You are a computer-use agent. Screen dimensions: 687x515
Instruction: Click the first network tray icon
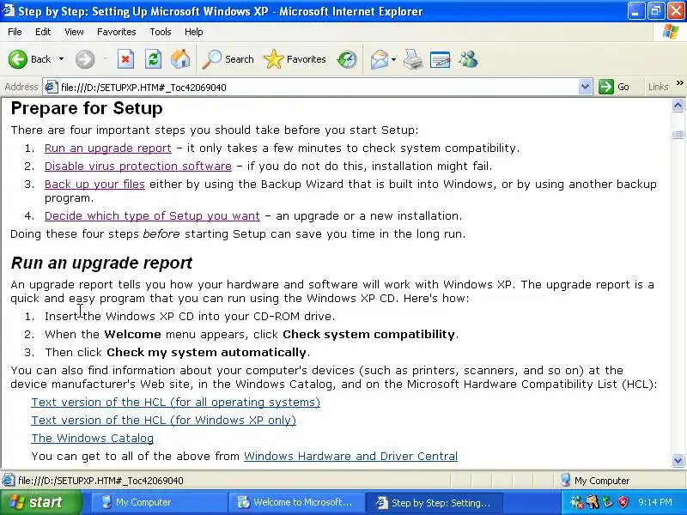(576, 502)
